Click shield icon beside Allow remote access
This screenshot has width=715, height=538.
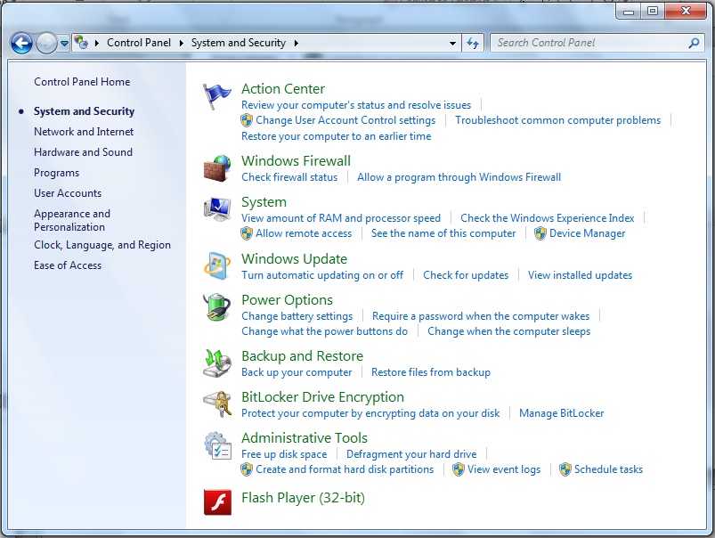pos(247,233)
